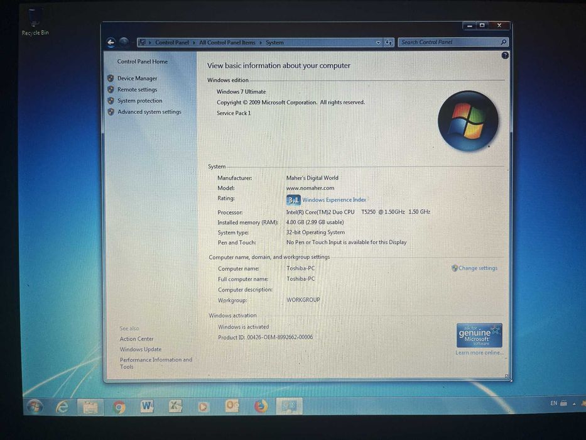Click the forward navigation arrow

pyautogui.click(x=124, y=42)
